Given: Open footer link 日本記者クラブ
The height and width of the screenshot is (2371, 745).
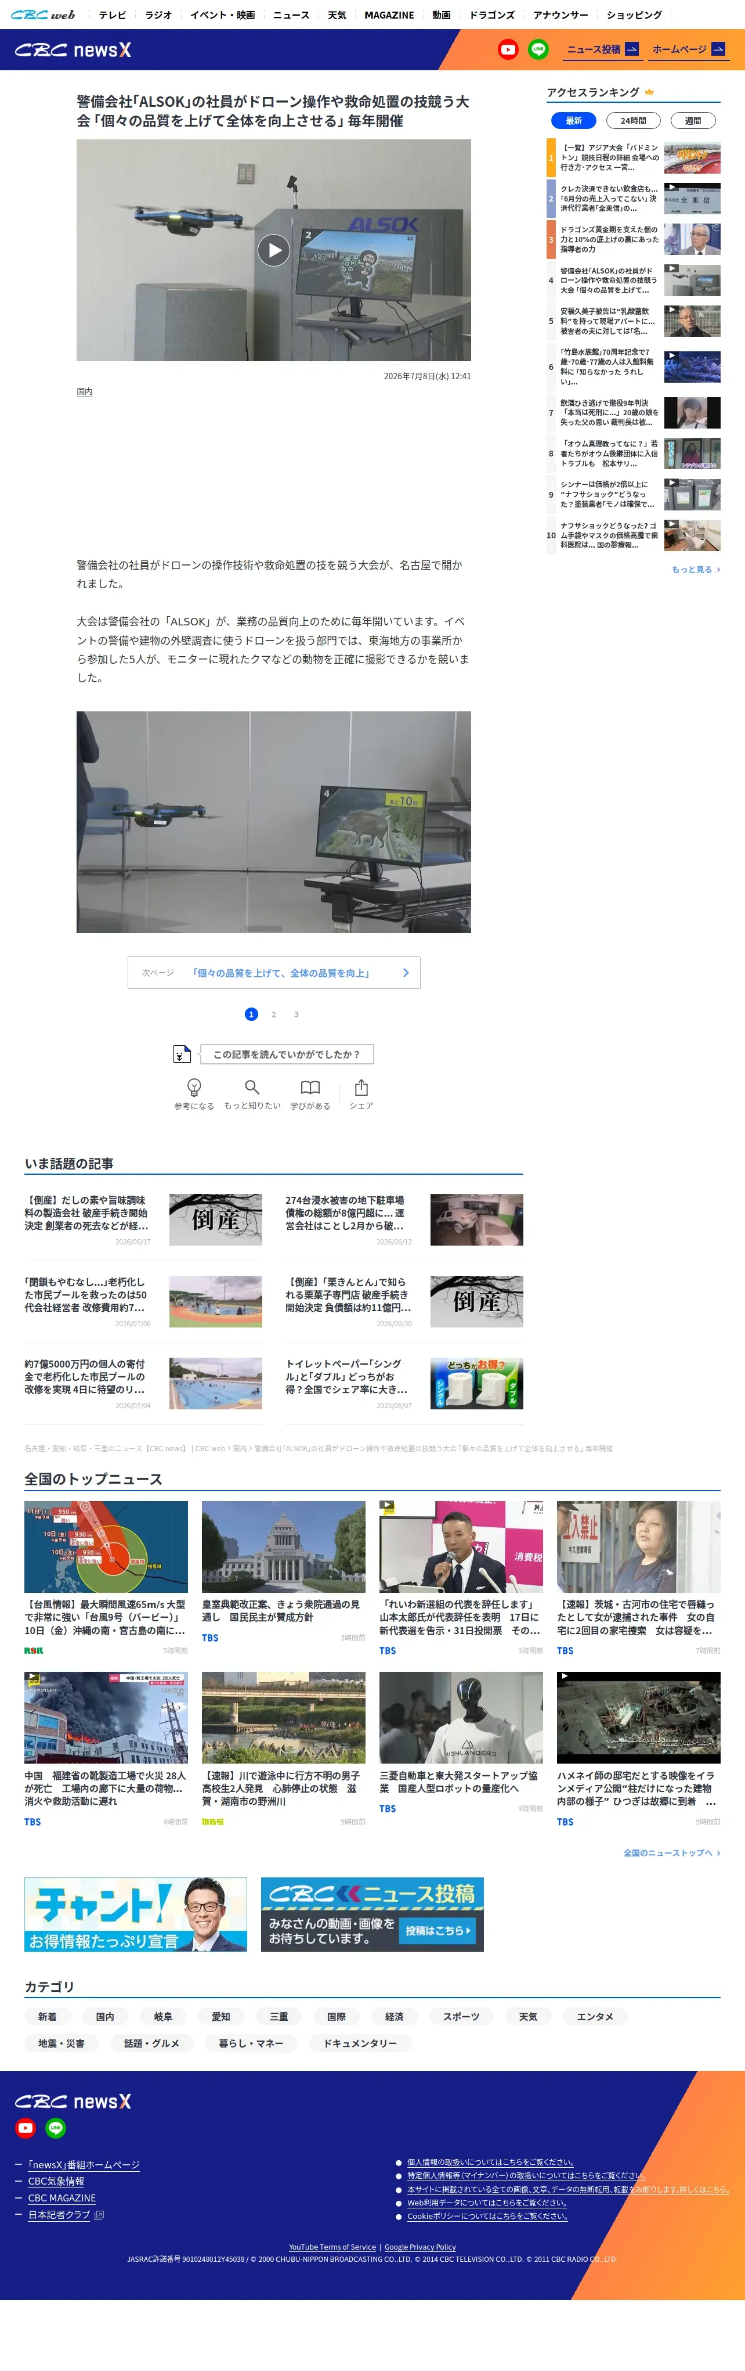Looking at the screenshot, I should [59, 2215].
